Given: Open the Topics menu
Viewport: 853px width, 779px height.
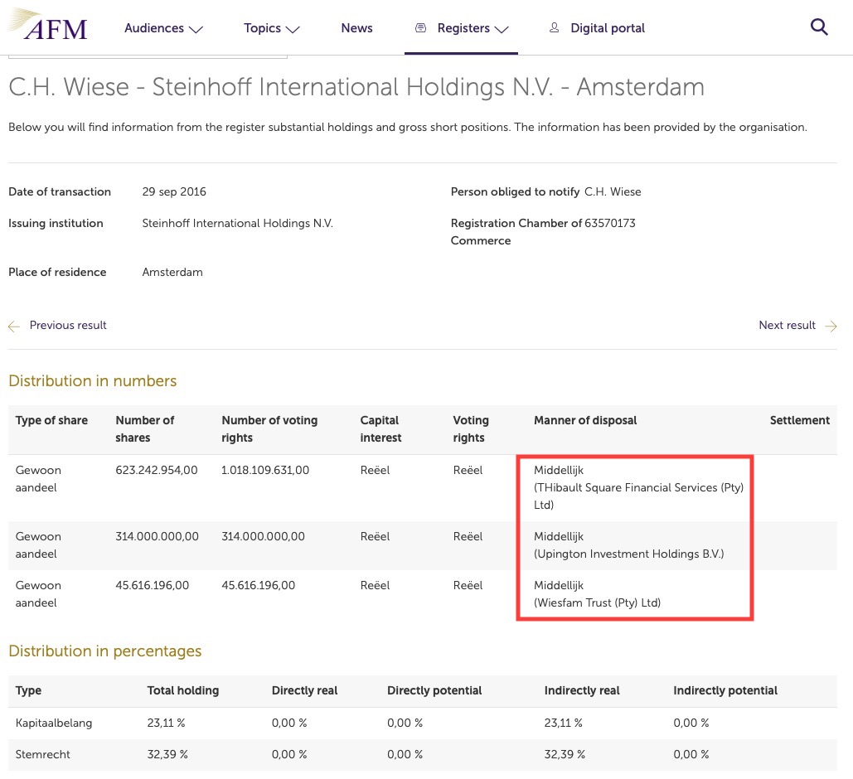Looking at the screenshot, I should pyautogui.click(x=262, y=28).
